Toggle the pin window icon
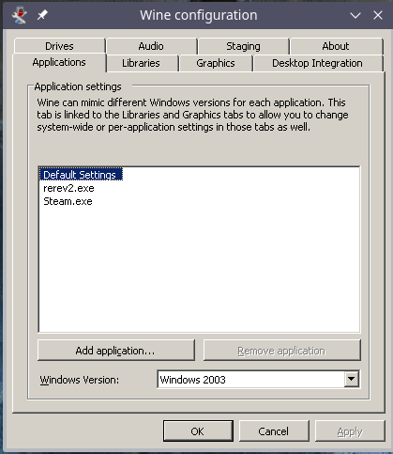The height and width of the screenshot is (454, 393). [42, 15]
